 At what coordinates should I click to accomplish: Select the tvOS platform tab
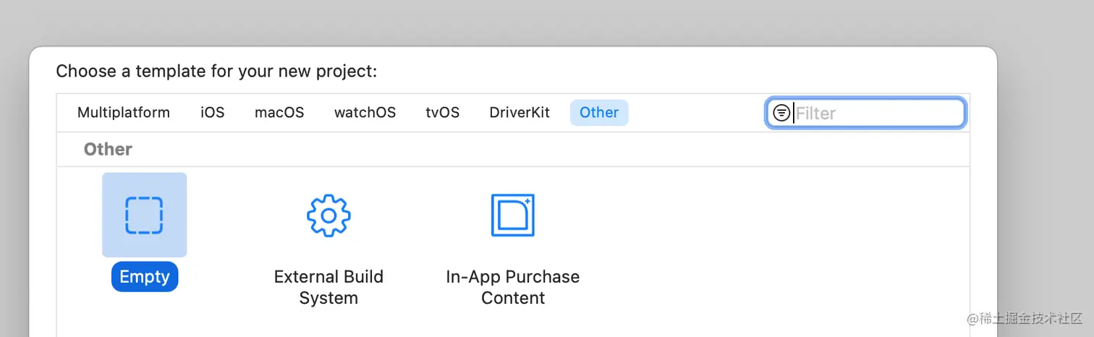tap(442, 113)
